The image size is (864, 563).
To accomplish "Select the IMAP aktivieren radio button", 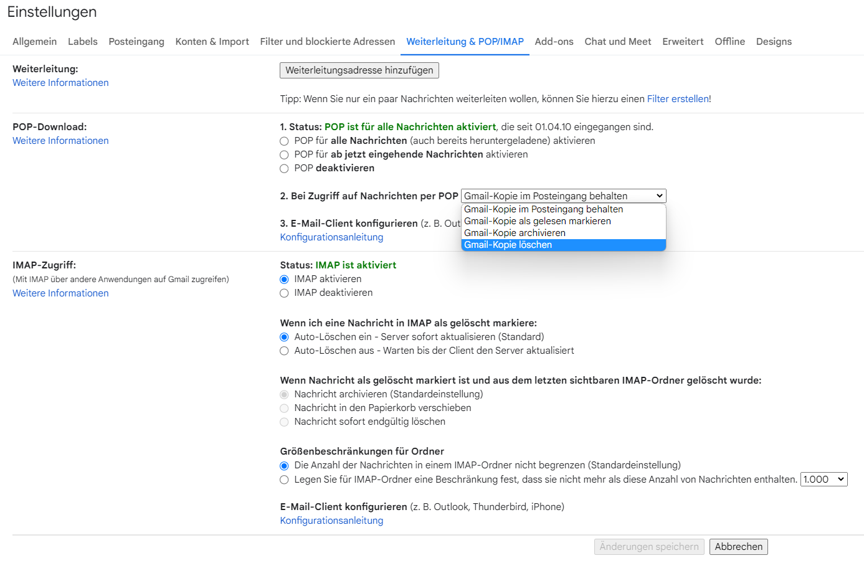I will click(284, 280).
